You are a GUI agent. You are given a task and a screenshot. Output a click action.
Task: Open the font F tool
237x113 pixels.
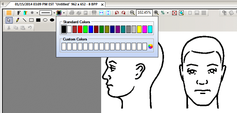pyautogui.click(x=19, y=13)
